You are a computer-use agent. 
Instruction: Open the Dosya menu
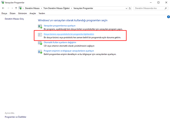(x=4, y=13)
